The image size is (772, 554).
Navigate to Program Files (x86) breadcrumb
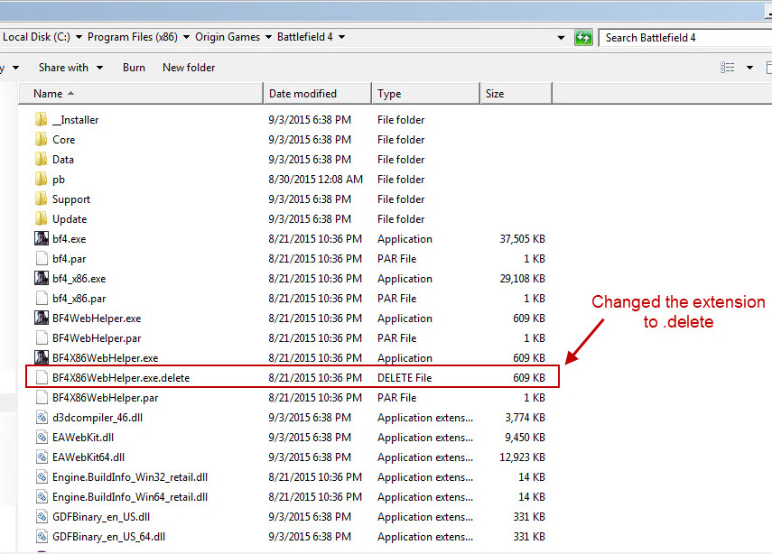[133, 37]
